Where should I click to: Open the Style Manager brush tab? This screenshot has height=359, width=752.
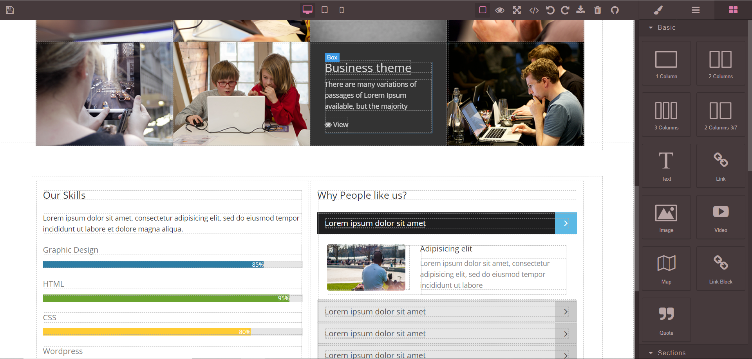(658, 10)
